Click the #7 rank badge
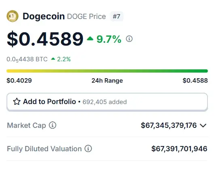The image size is (218, 173). click(116, 17)
